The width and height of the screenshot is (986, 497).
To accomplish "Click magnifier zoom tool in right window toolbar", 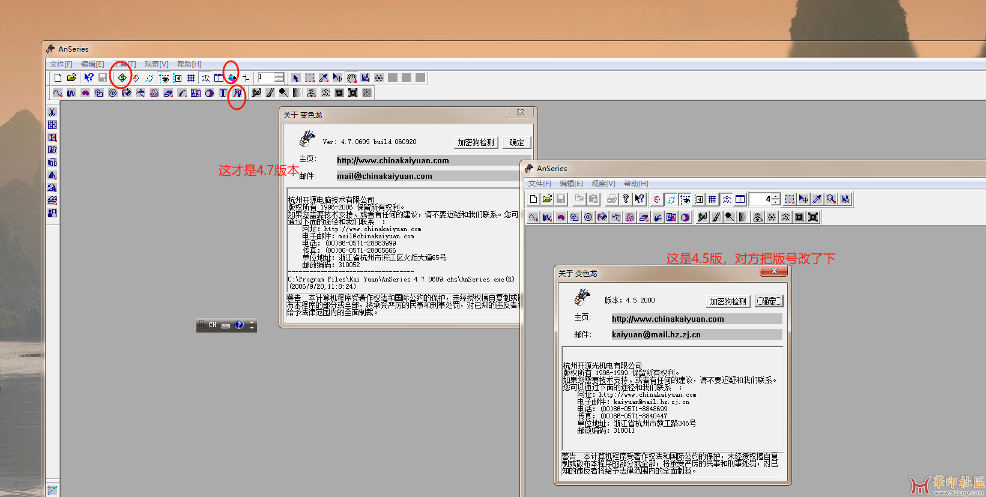I will click(x=831, y=199).
